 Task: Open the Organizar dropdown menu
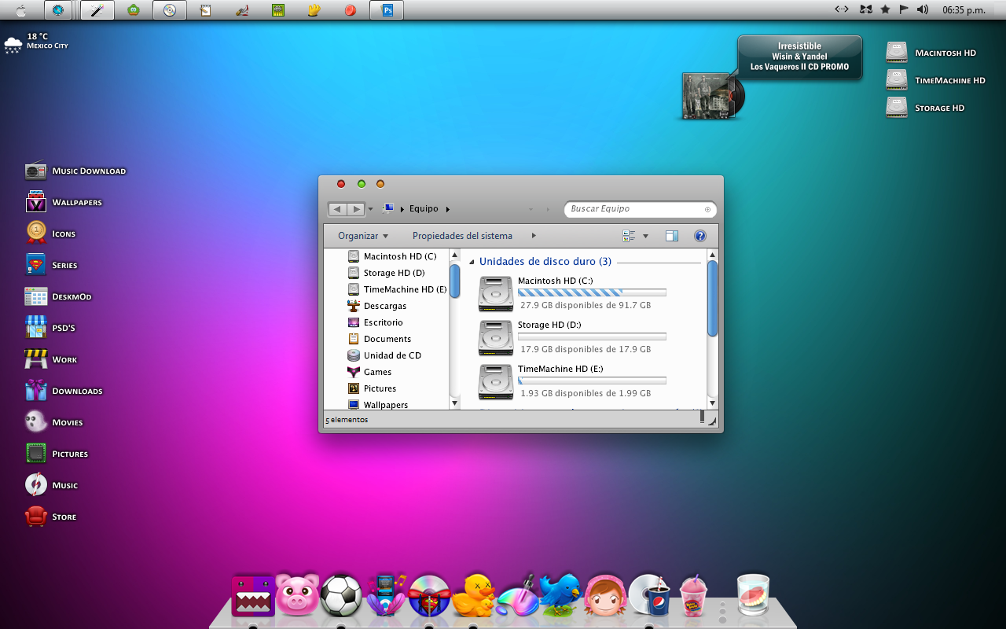tap(363, 236)
